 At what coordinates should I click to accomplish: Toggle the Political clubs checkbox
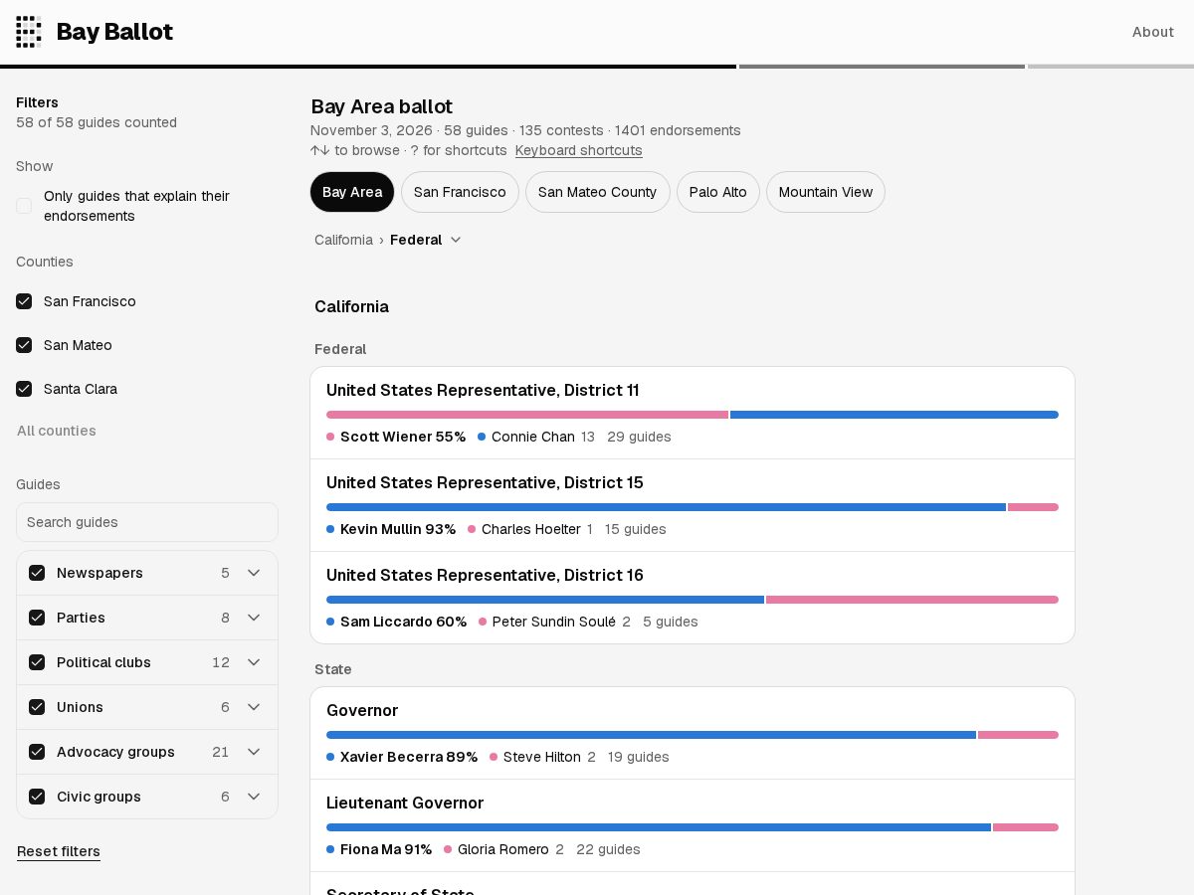37,662
